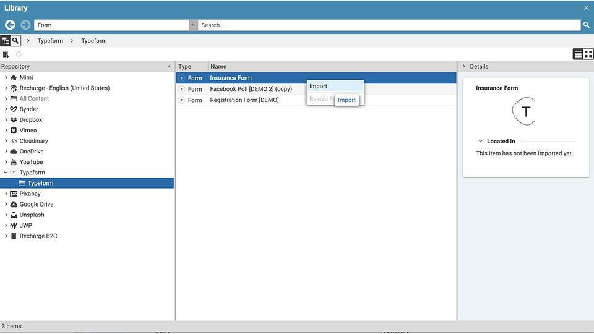
Task: Sort by the Type column header
Action: (192, 66)
